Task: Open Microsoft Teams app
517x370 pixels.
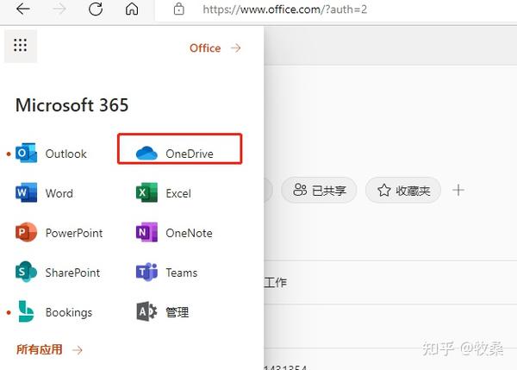Action: 166,273
